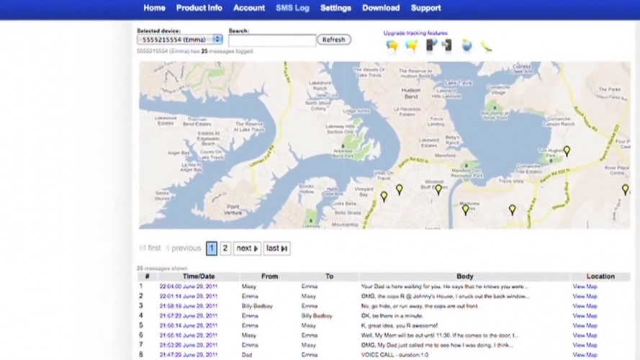Select map pin nearest Vineyard Bay label

click(384, 197)
